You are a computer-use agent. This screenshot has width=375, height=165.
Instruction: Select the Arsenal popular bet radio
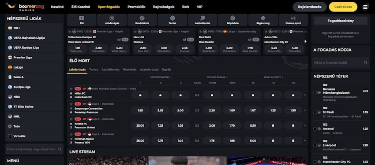(315, 129)
